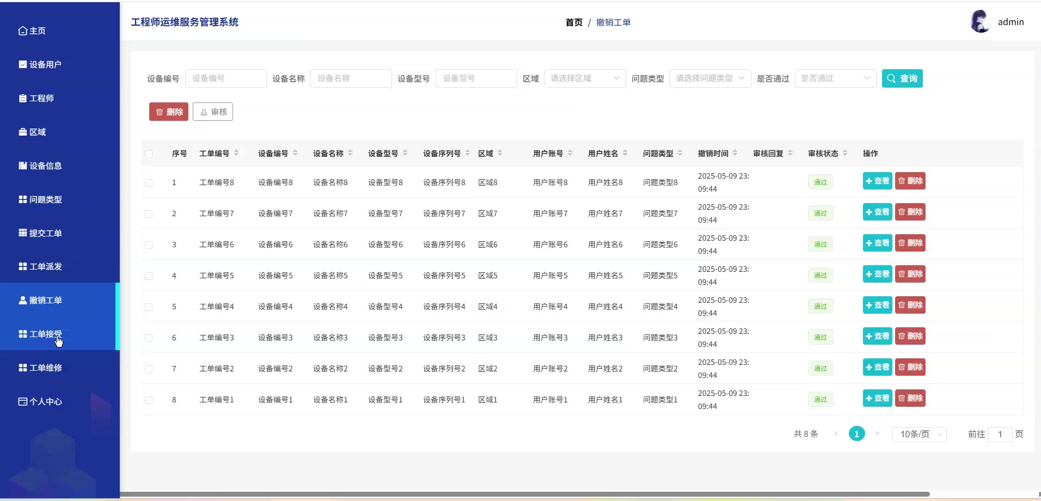Click the 设备信息 sidebar icon
1041x501 pixels.
22,166
